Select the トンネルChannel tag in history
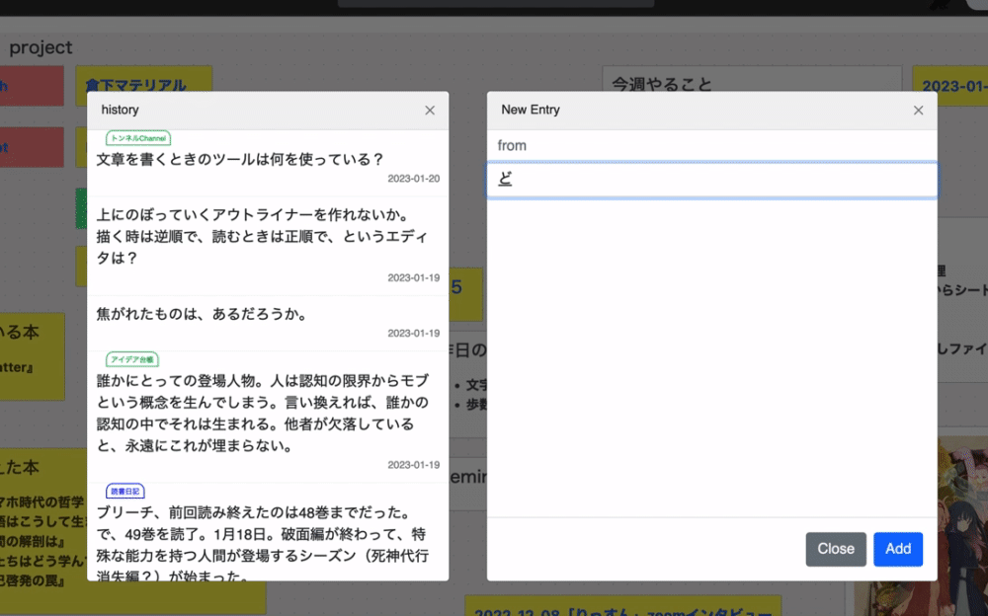 tap(138, 138)
